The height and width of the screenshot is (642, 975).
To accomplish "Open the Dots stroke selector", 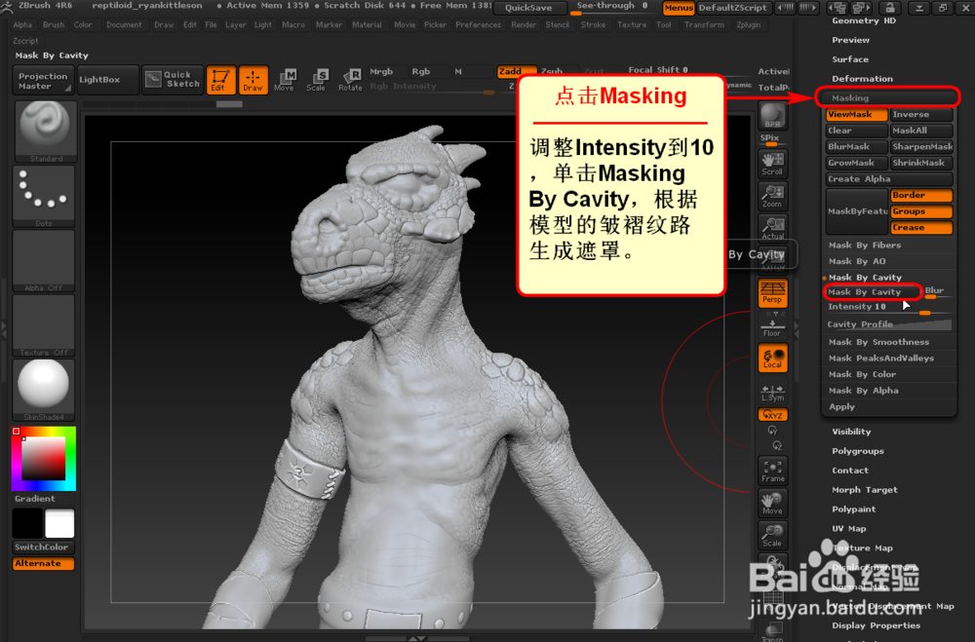I will (x=44, y=197).
